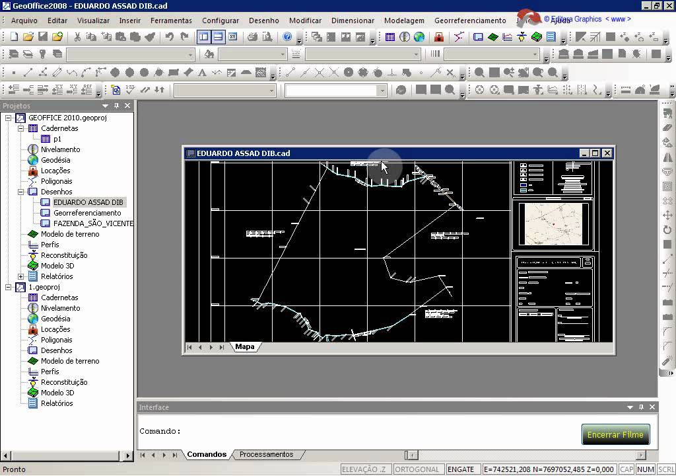Viewport: 676px width, 476px height.
Task: Select the Mapa tab in drawing window
Action: pos(244,346)
